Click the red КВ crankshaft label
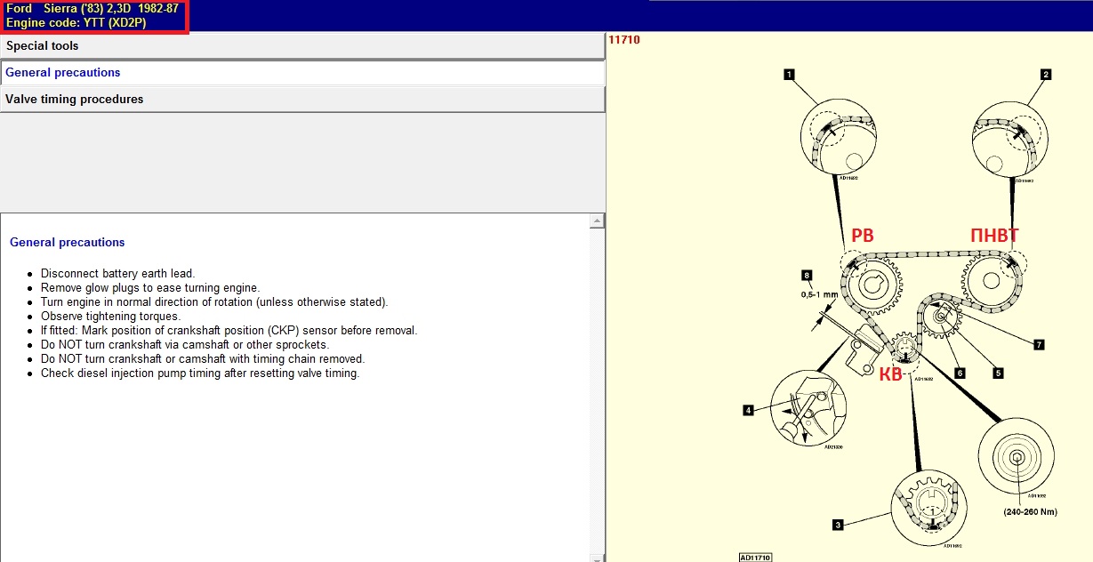1093x562 pixels. (892, 375)
